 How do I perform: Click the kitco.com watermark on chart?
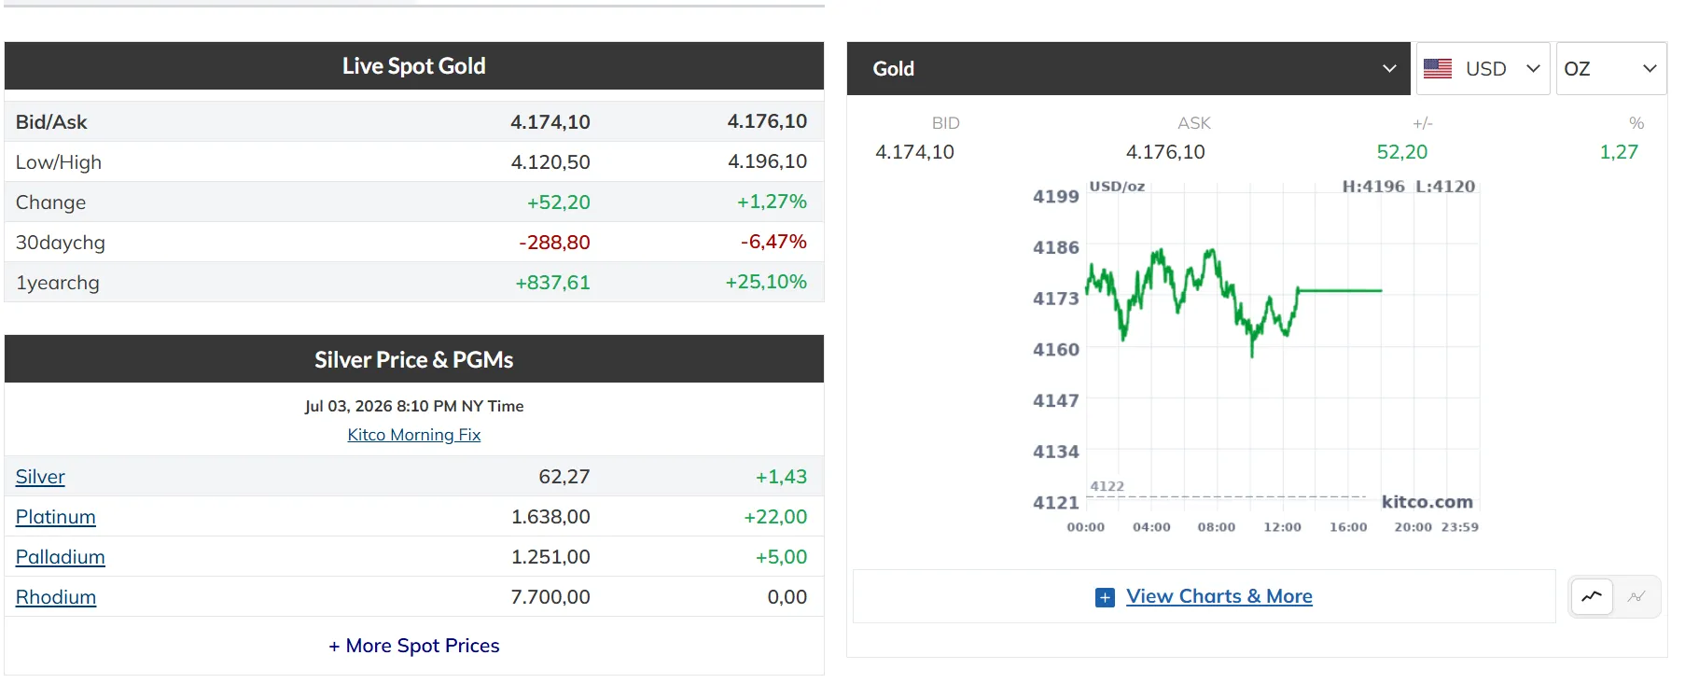(x=1427, y=502)
